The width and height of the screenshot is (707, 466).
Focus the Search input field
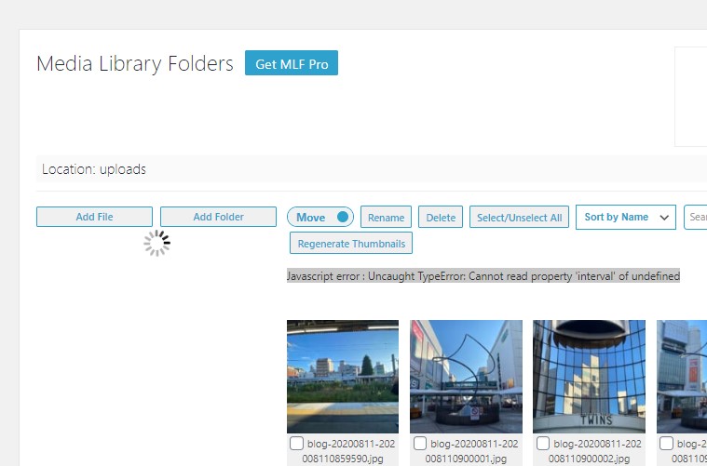pos(696,217)
